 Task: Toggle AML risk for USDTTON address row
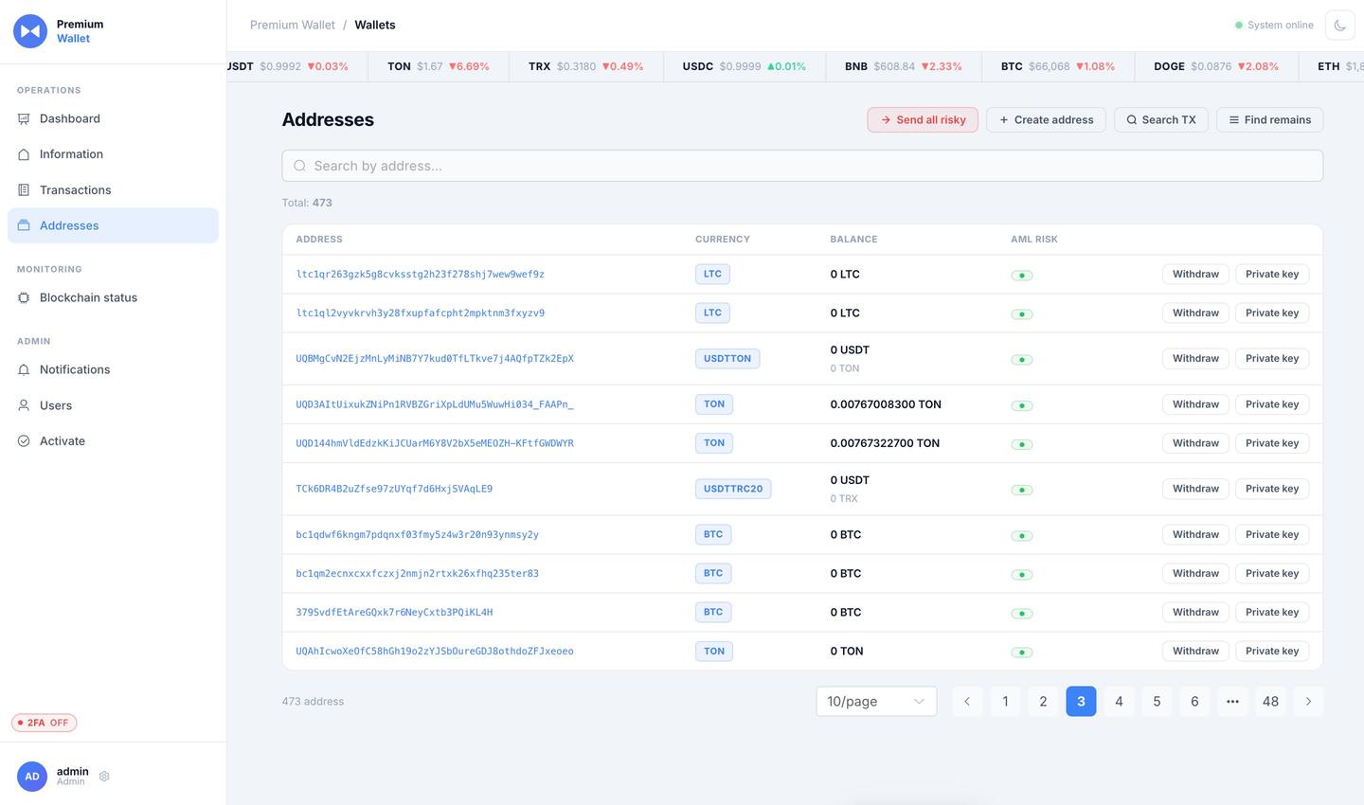pos(1022,360)
